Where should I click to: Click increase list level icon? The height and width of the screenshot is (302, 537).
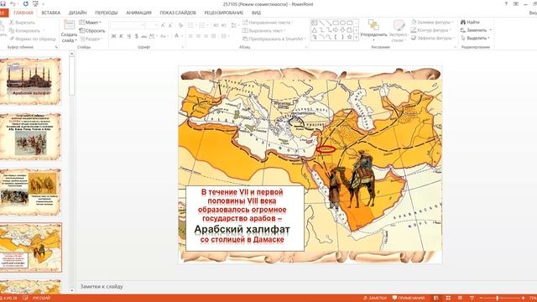point(224,25)
